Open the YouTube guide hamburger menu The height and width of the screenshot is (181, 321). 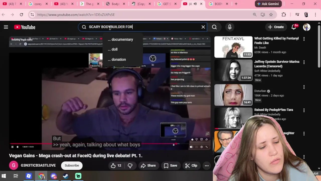(x=6, y=27)
